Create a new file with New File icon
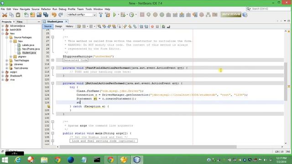The height and width of the screenshot is (164, 292). click(26, 15)
